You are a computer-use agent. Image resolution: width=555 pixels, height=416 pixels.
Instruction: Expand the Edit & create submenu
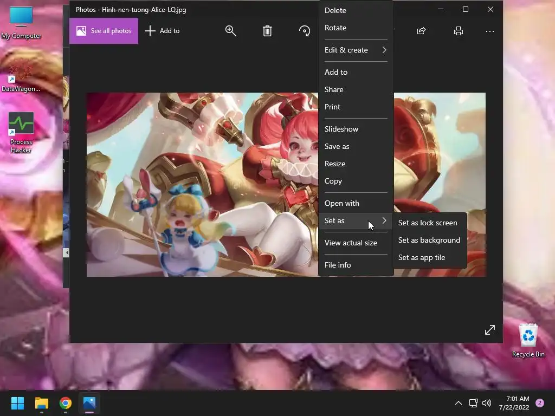click(x=356, y=50)
